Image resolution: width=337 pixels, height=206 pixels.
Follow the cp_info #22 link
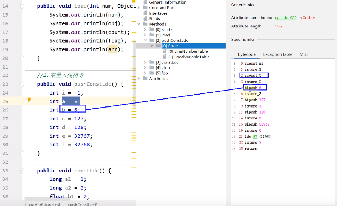click(286, 18)
